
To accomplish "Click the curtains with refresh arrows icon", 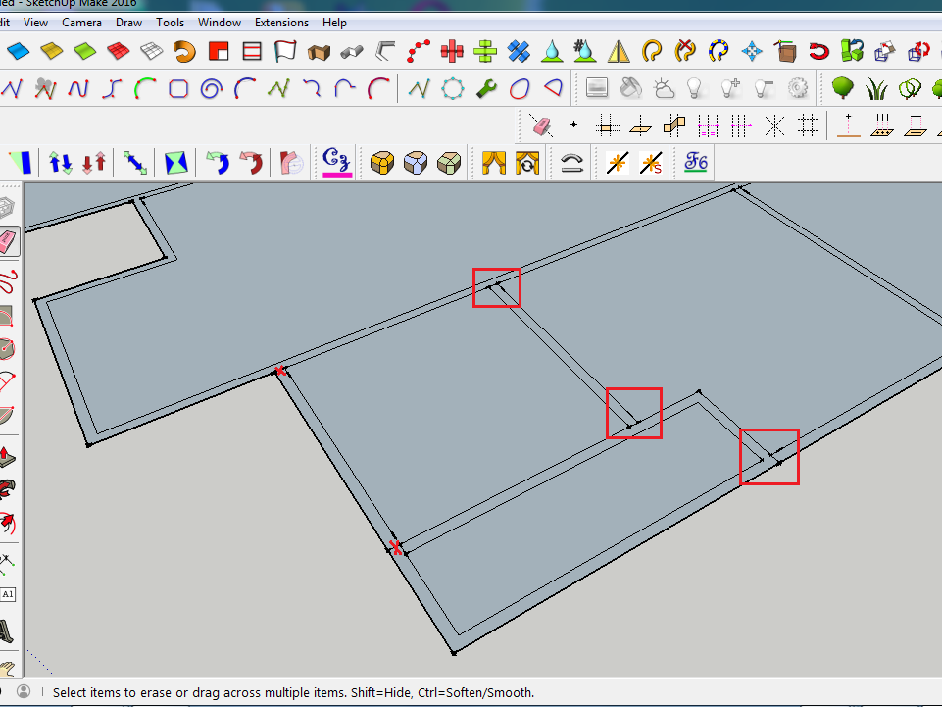I will [x=527, y=163].
